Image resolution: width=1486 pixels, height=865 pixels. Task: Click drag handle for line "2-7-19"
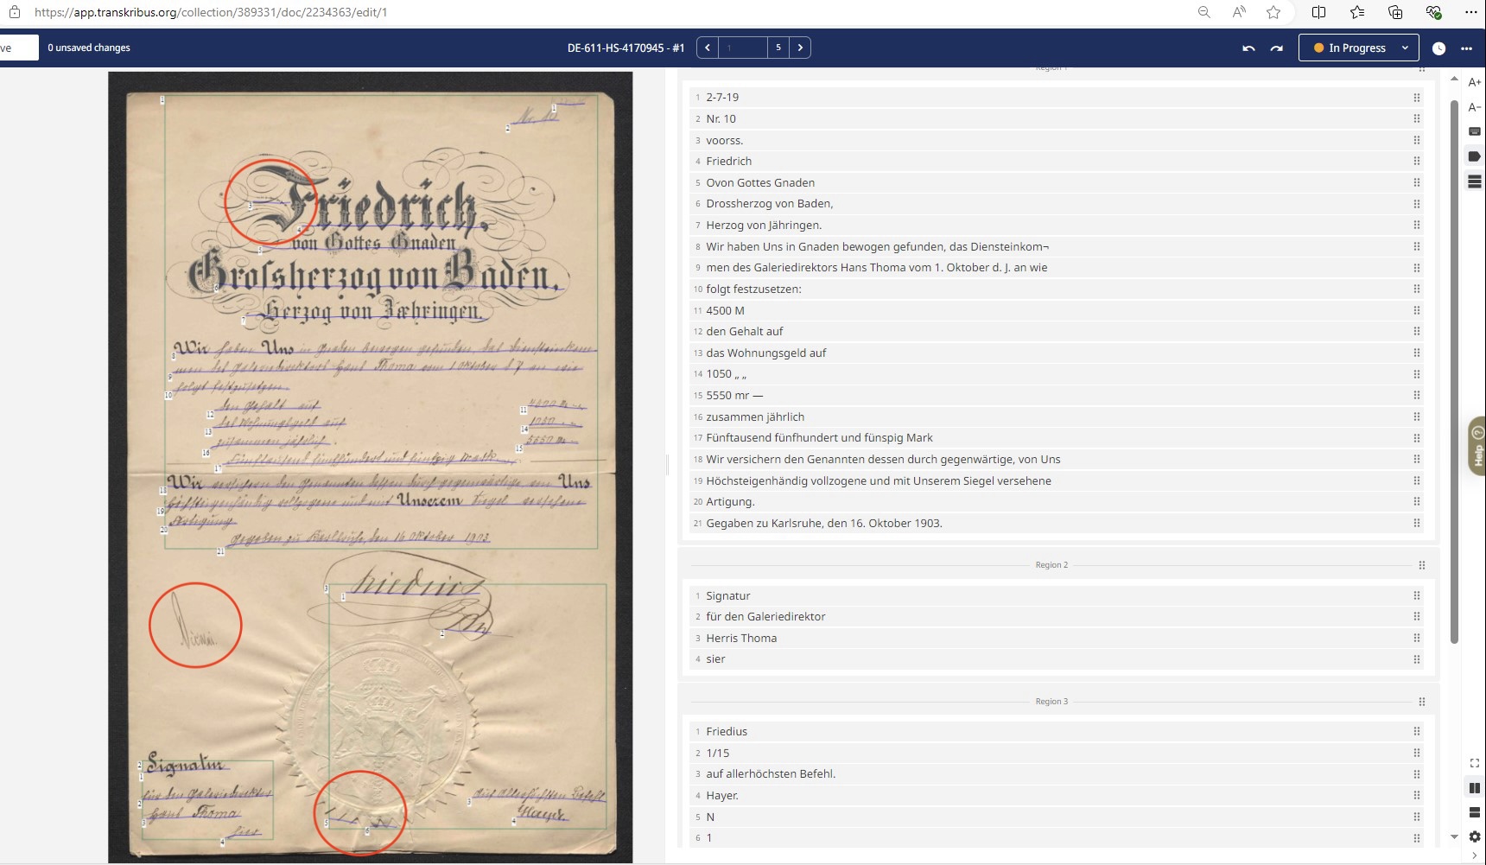click(1417, 98)
